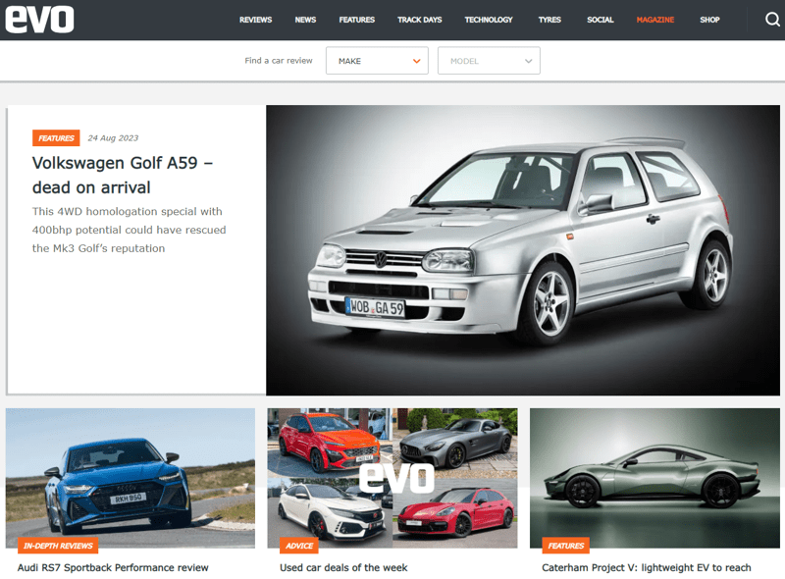Screen dimensions: 785x579
Task: Open the Caterham Project V article link
Action: [x=647, y=567]
